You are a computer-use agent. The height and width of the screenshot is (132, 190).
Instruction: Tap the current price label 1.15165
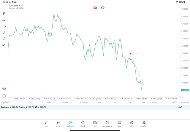click(x=185, y=90)
